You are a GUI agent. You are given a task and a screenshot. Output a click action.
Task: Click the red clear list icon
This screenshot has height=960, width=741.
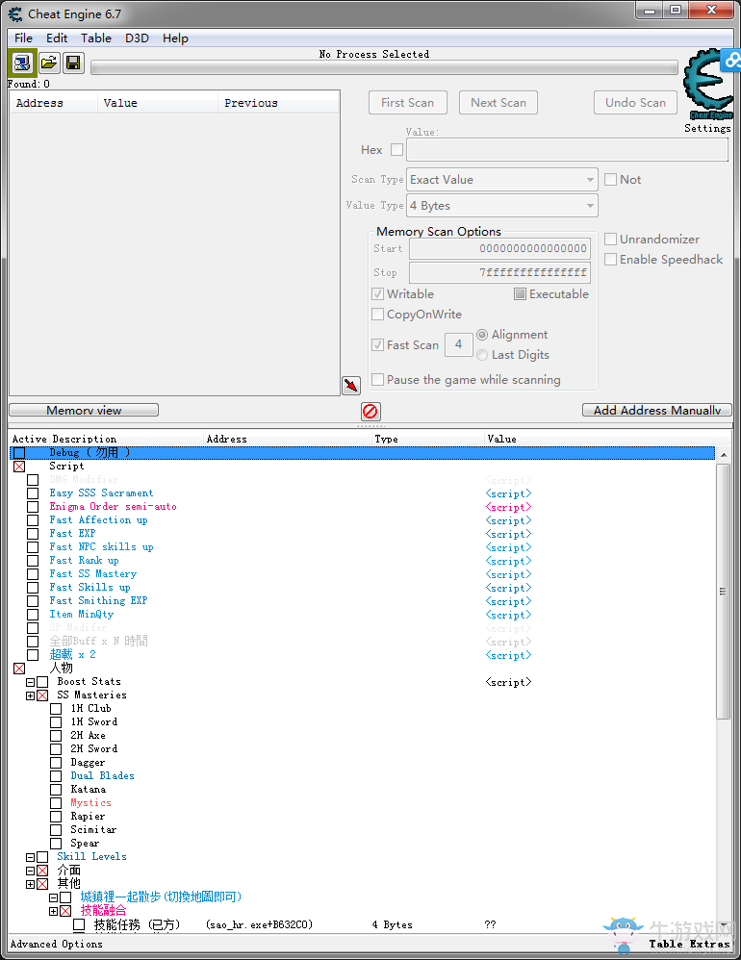click(370, 411)
